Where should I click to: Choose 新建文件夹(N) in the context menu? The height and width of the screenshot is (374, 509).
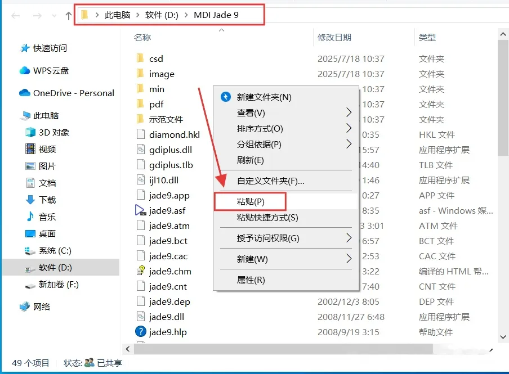tap(286, 97)
